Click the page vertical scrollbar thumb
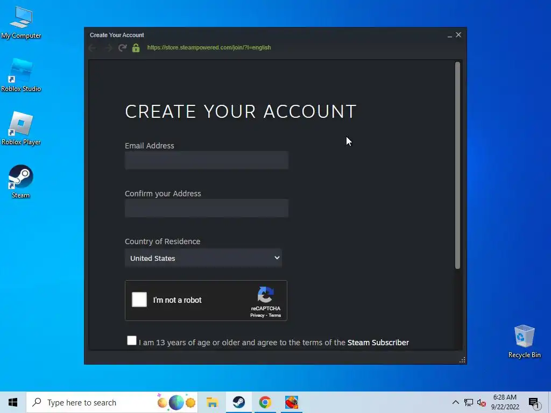 point(457,166)
